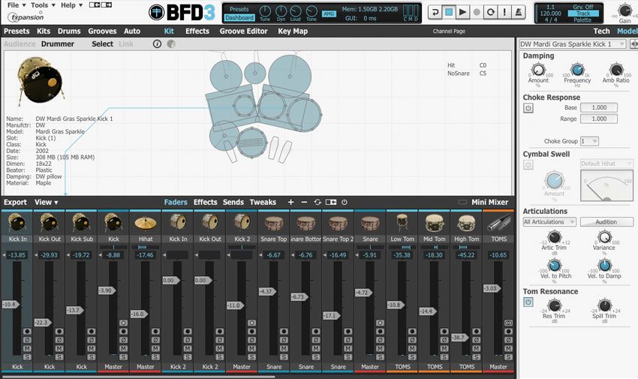Click the Dashboard button
The width and height of the screenshot is (638, 379).
click(x=239, y=18)
